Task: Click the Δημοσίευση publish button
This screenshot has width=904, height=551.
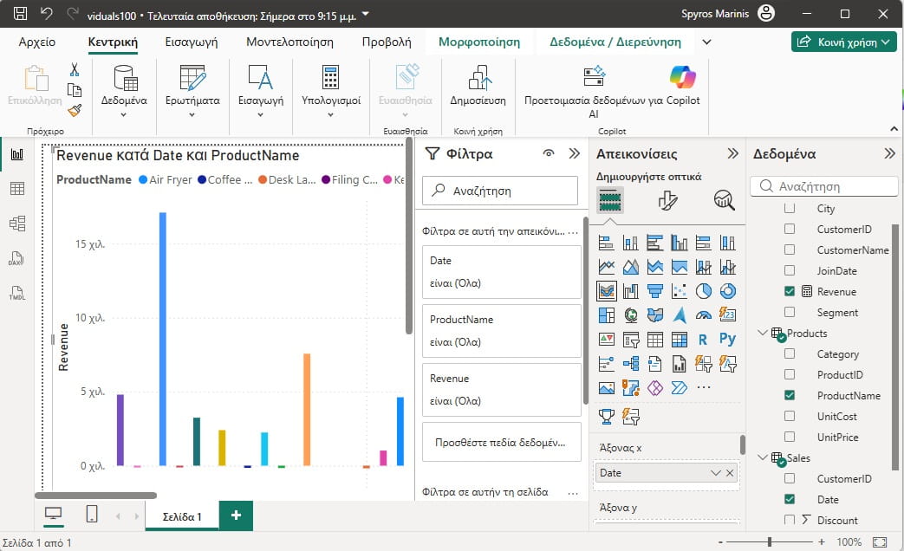Action: 478,85
